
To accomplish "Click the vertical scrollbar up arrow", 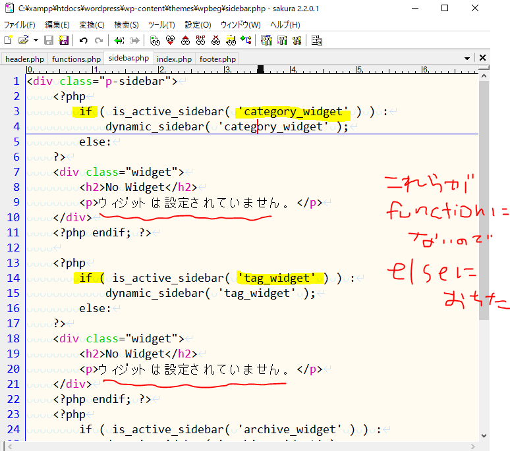I will [x=484, y=76].
